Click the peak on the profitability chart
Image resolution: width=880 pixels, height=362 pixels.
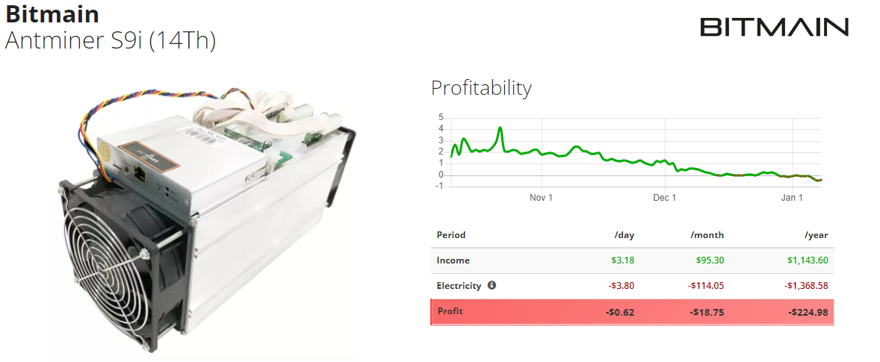[500, 128]
